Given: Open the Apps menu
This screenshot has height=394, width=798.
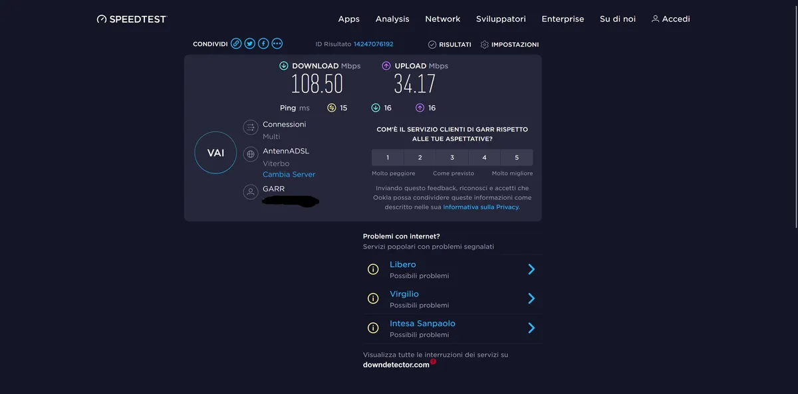Looking at the screenshot, I should pyautogui.click(x=348, y=19).
